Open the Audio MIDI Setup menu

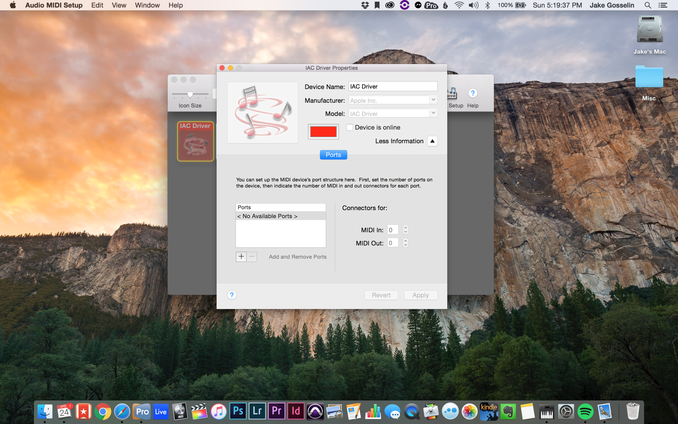tap(54, 5)
